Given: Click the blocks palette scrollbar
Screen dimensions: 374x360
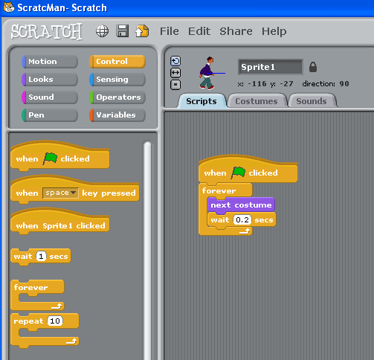Looking at the screenshot, I should point(147,251).
